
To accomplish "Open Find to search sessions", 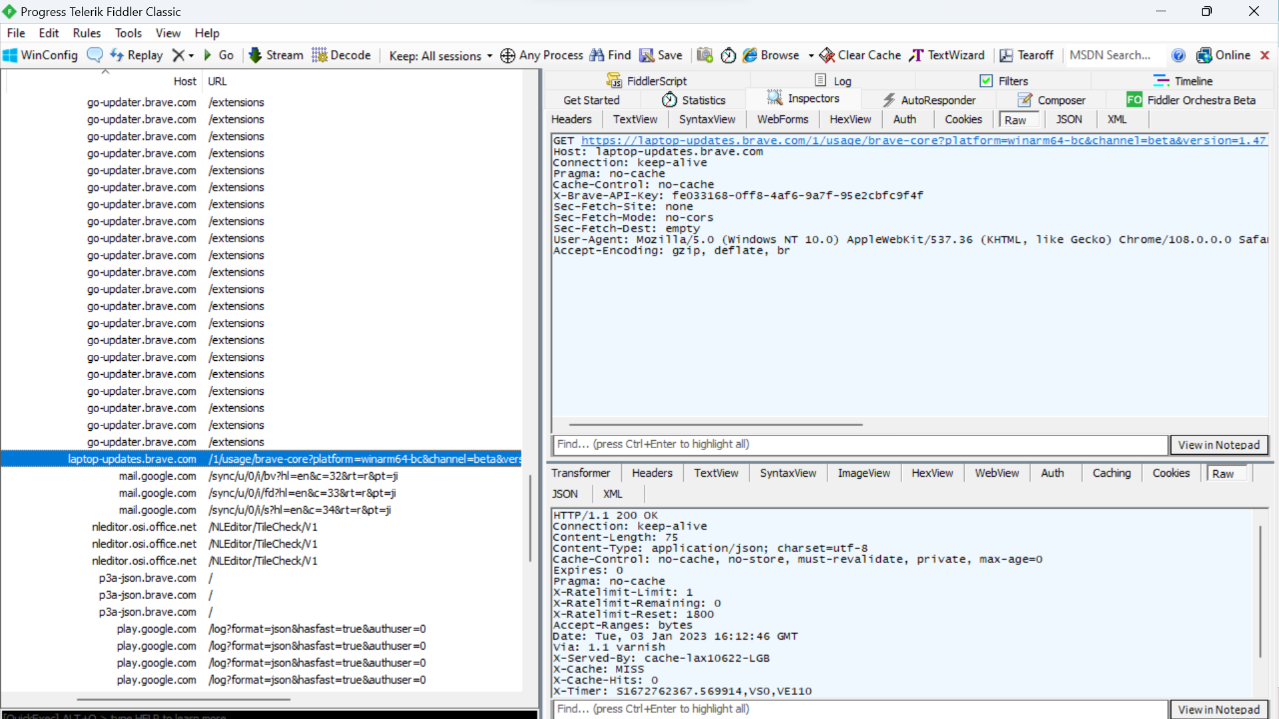I will coord(609,55).
